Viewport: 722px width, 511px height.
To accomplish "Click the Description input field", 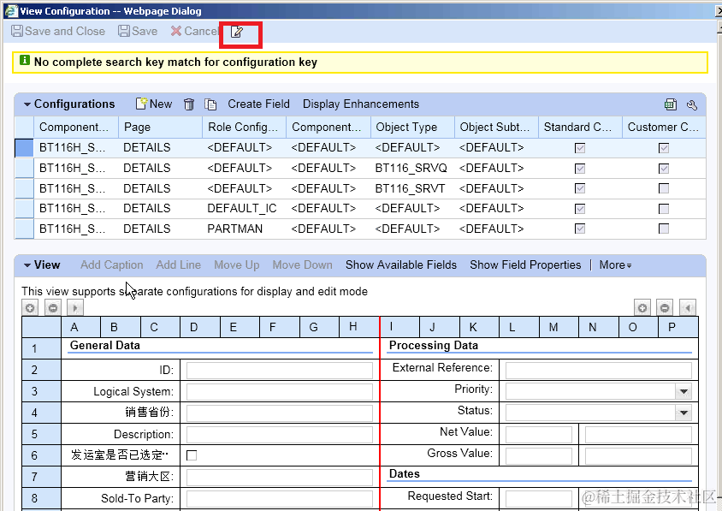I will (280, 435).
